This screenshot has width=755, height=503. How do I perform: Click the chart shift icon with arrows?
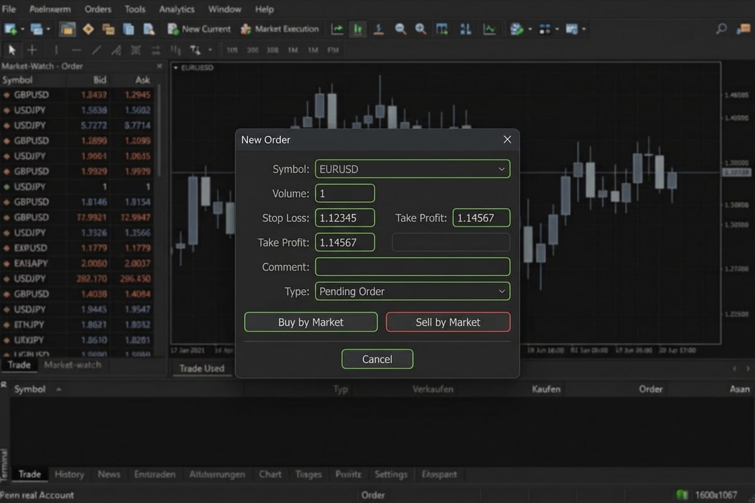click(466, 29)
